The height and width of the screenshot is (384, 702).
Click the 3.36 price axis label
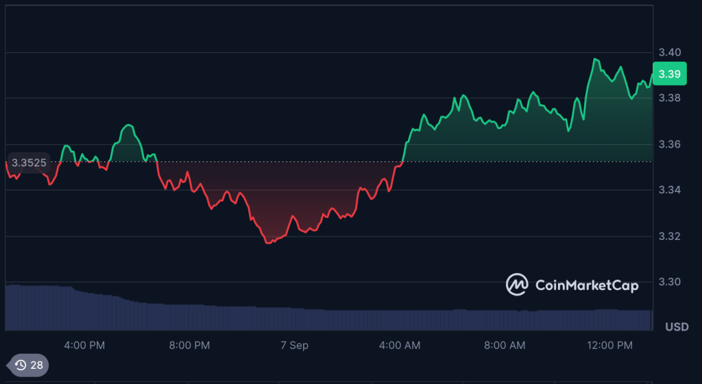[x=669, y=144]
